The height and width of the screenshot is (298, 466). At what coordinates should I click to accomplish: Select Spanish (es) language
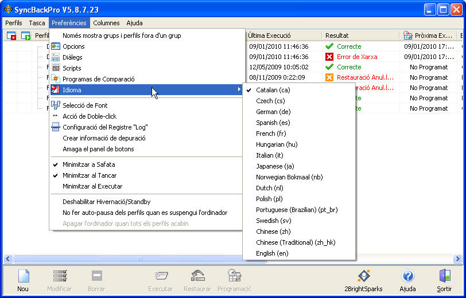pyautogui.click(x=299, y=123)
